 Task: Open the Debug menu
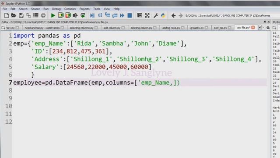(56, 9)
